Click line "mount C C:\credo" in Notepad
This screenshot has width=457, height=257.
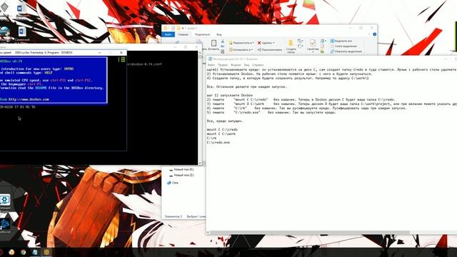222,129
